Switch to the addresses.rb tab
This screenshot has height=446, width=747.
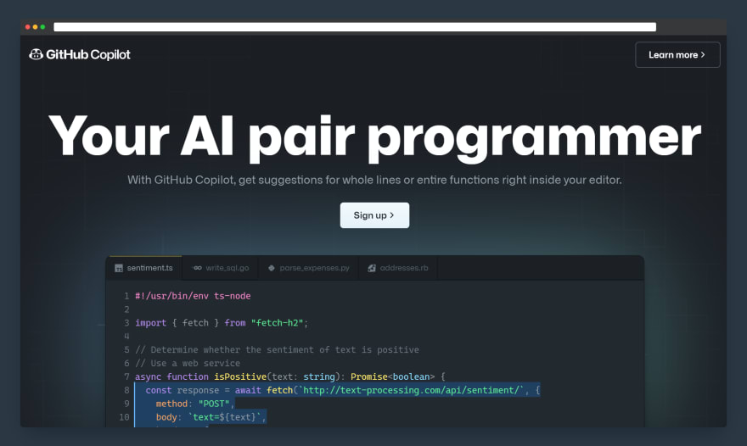pyautogui.click(x=398, y=268)
